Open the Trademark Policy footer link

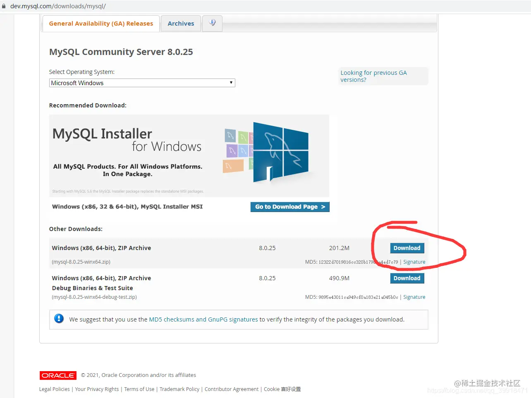pyautogui.click(x=179, y=389)
